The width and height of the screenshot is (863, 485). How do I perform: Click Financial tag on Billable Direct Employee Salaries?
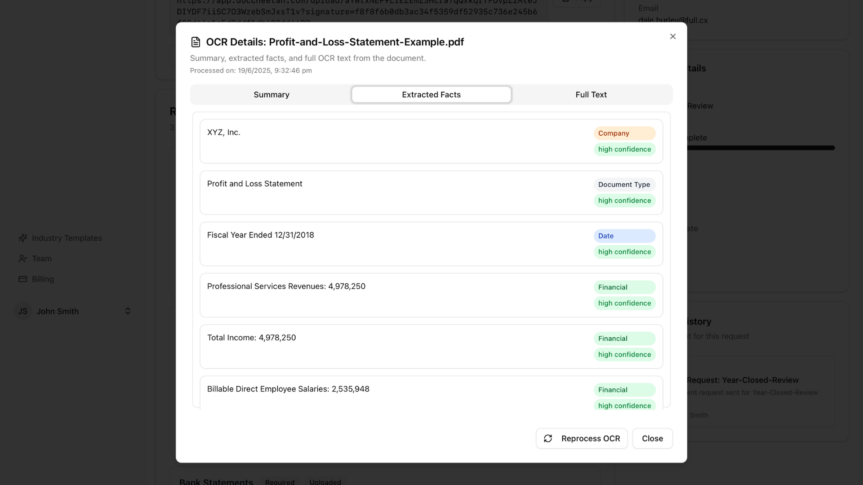624,390
